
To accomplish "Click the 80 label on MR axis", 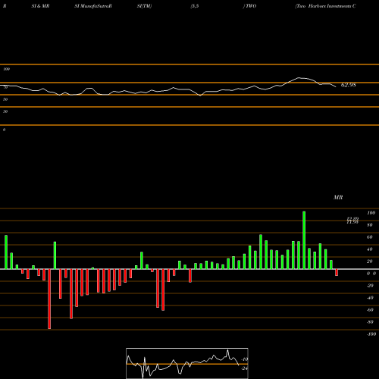I will 370,225.
